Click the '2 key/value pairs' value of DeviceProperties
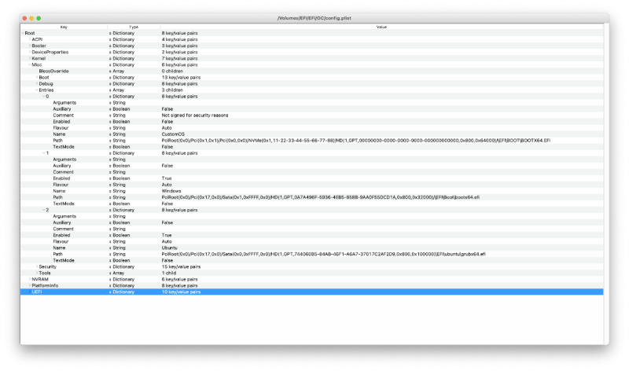The height and width of the screenshot is (371, 629). (x=180, y=52)
